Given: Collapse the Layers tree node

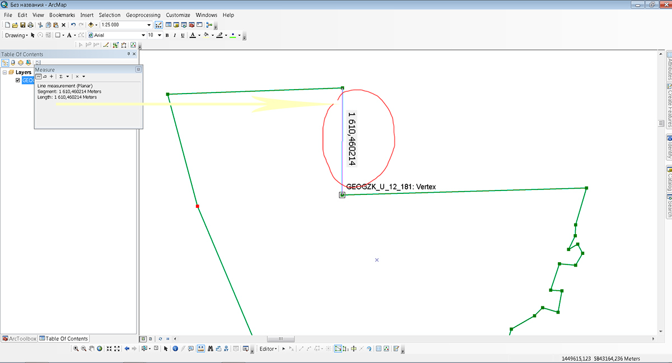Looking at the screenshot, I should pos(5,72).
